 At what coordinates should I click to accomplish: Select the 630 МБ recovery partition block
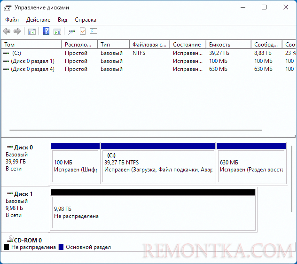tap(251, 163)
